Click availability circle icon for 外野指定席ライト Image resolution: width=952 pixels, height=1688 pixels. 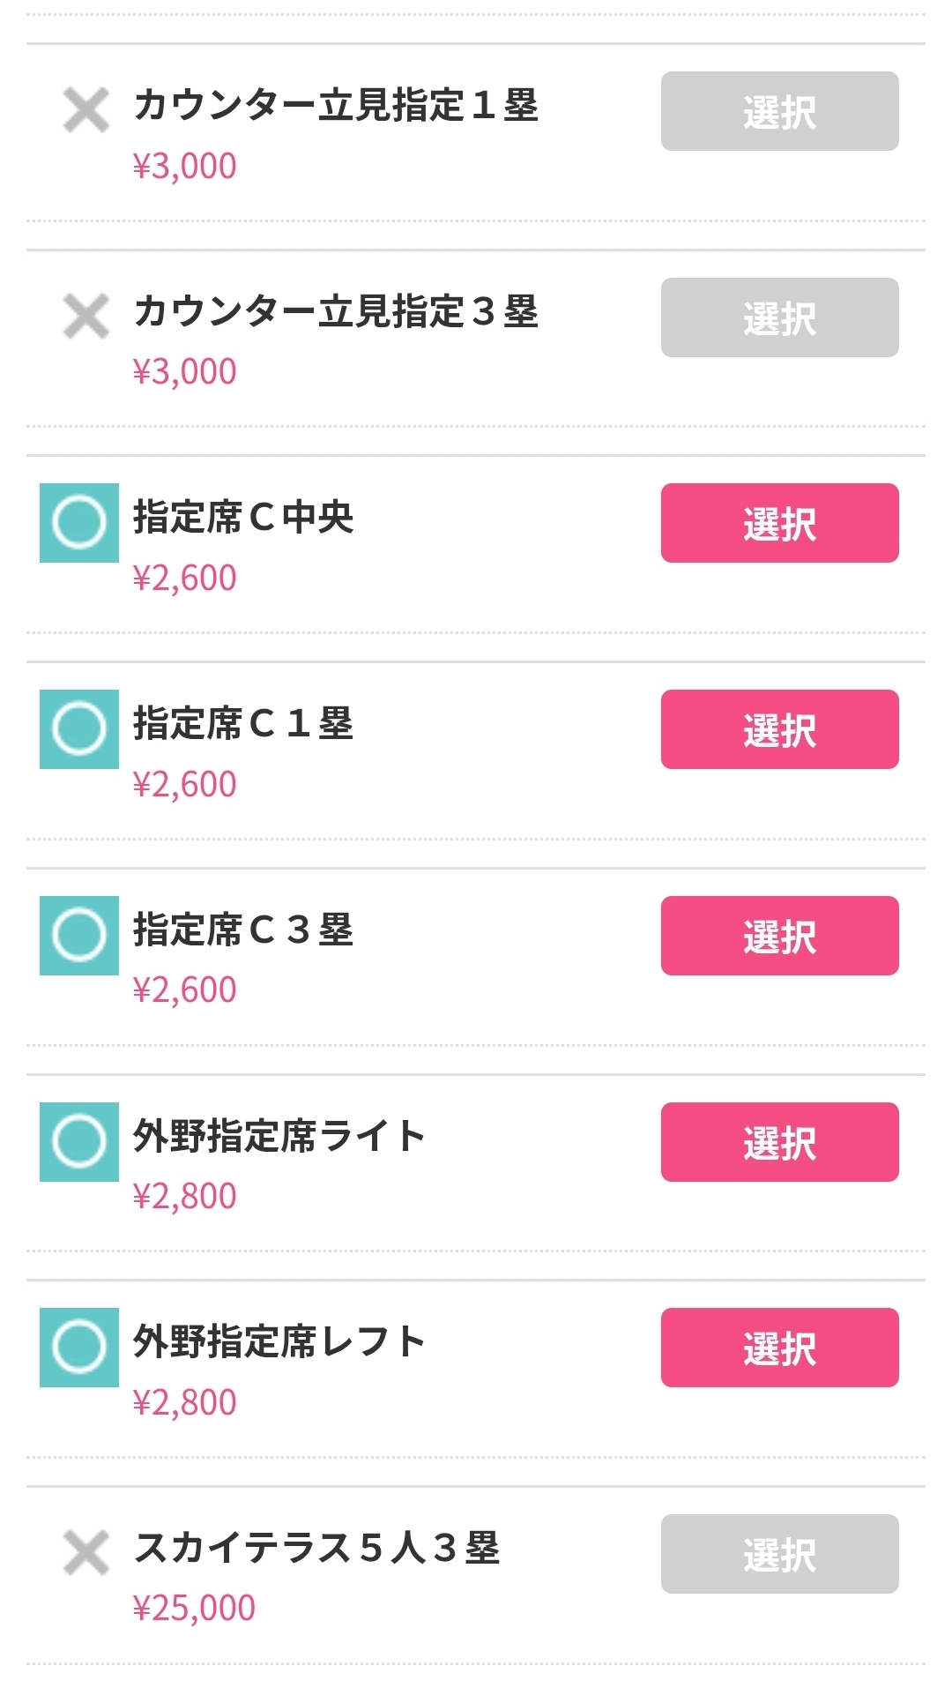coord(79,1142)
